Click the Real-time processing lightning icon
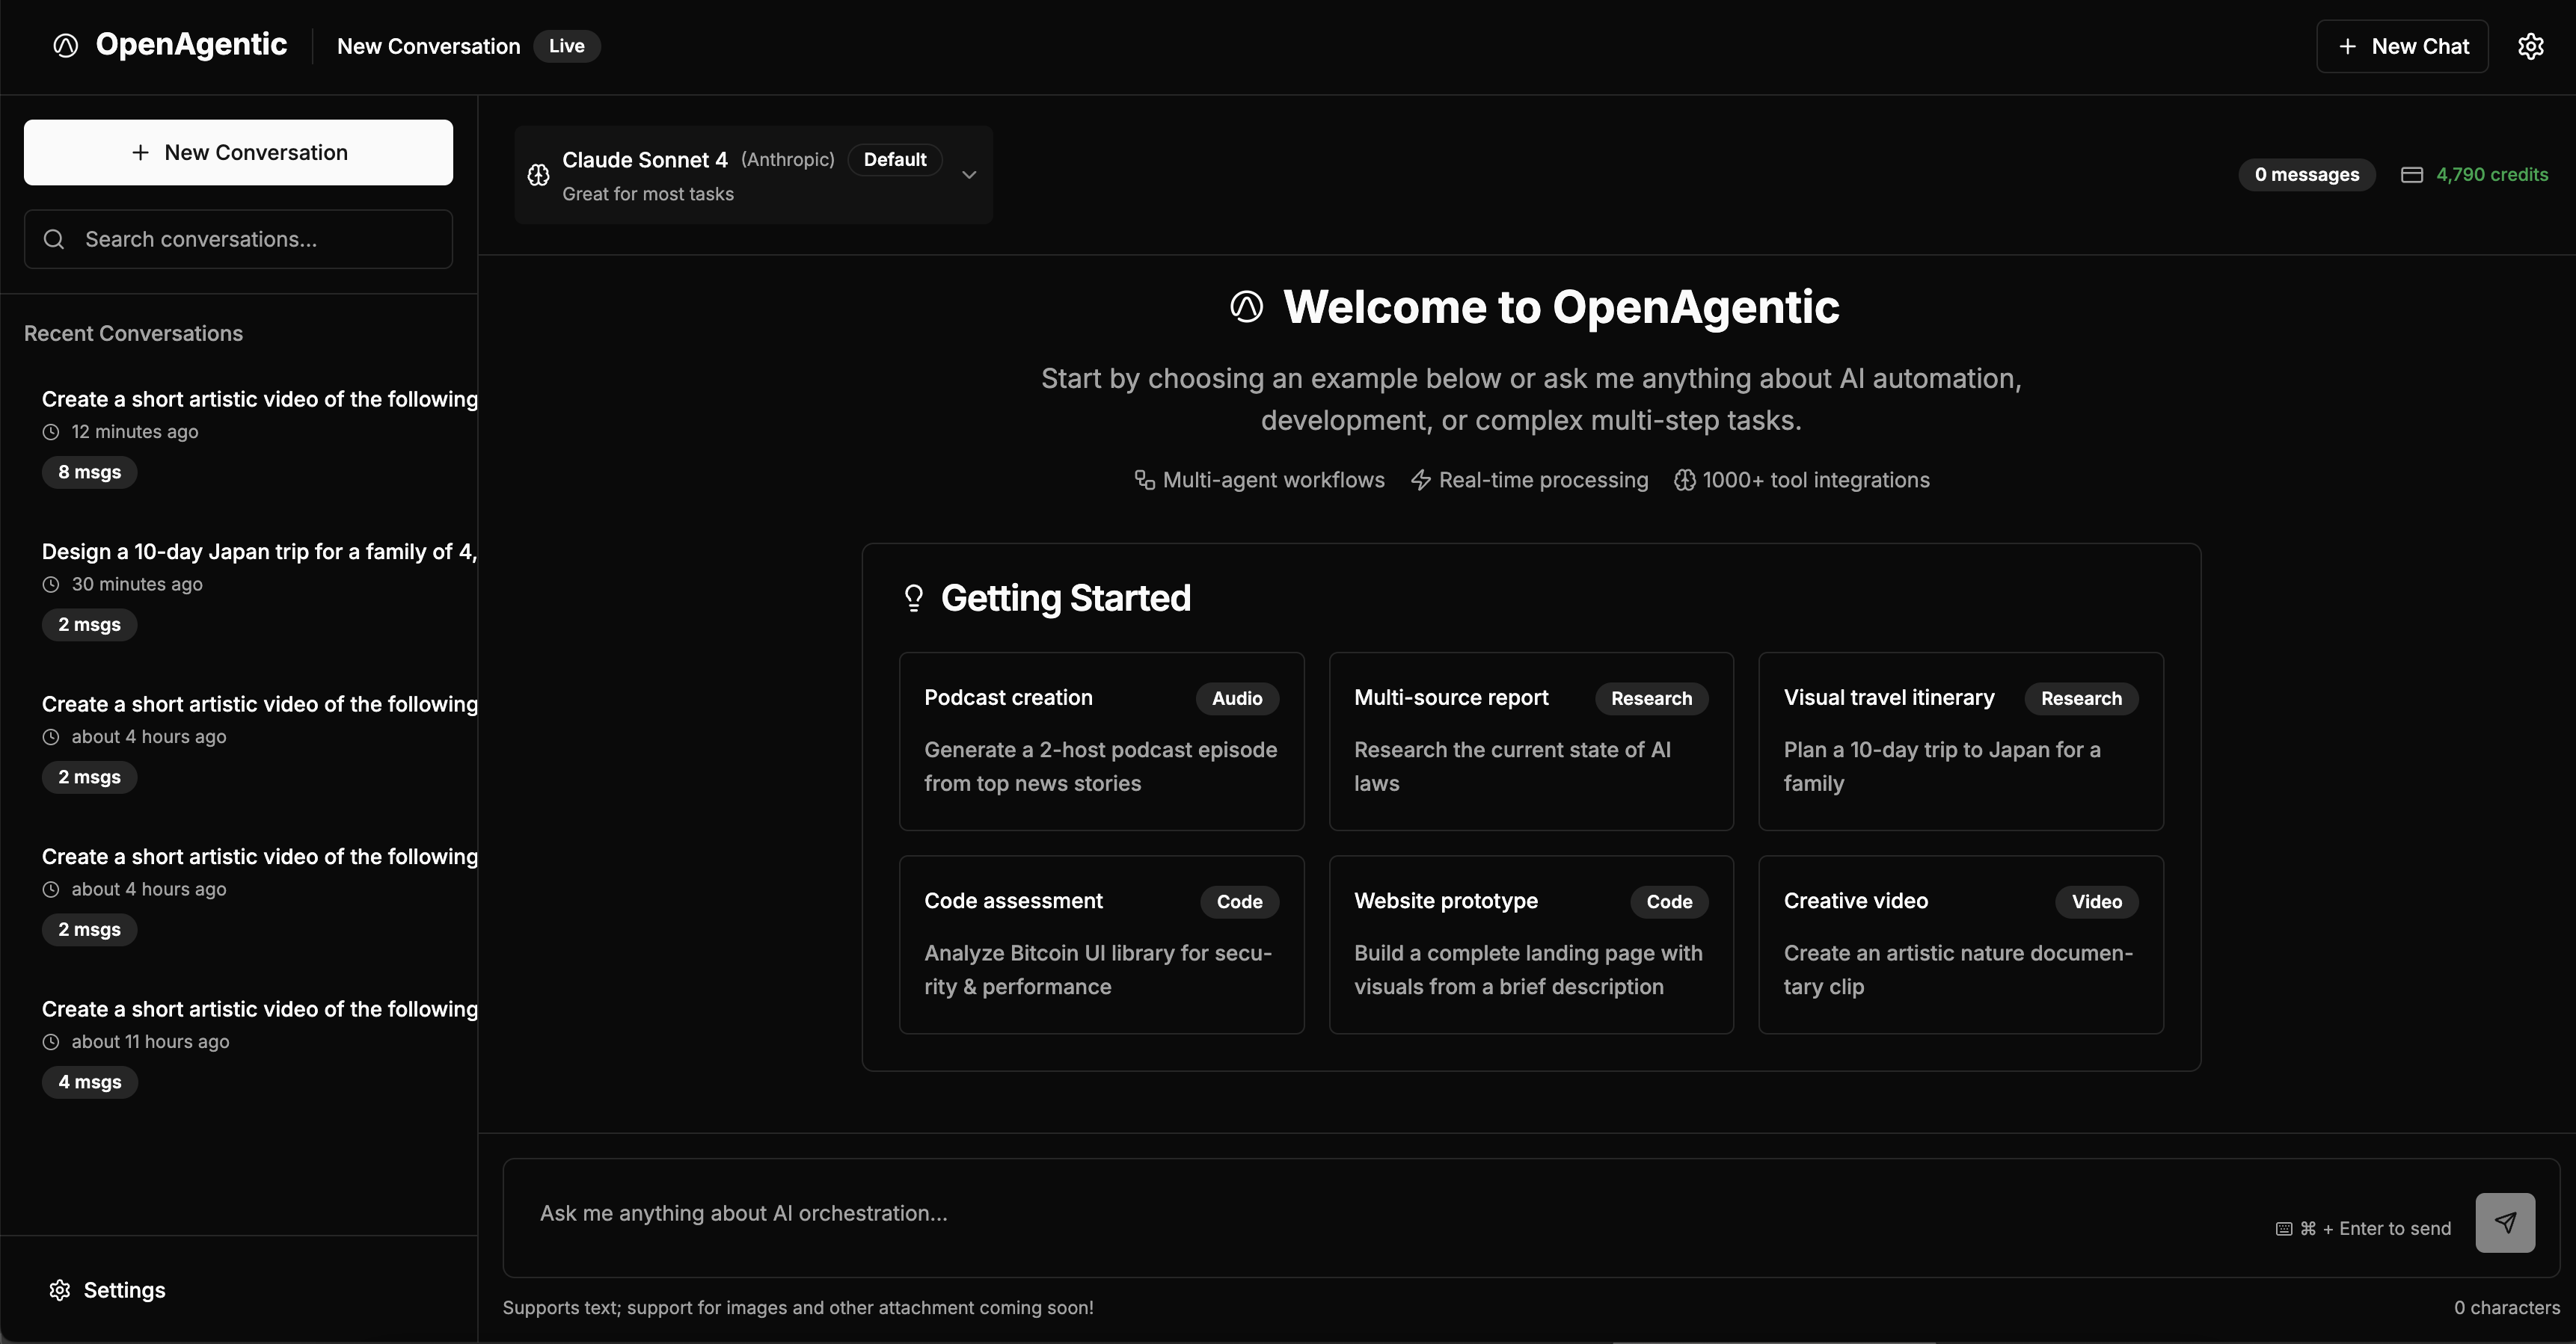 point(1420,481)
